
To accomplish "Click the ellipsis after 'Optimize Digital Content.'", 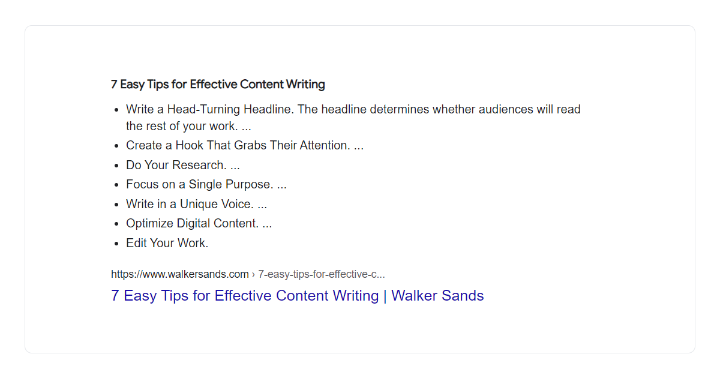I will (x=267, y=224).
